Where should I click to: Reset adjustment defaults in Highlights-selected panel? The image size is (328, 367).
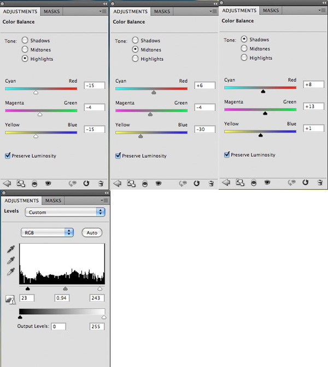[86, 184]
